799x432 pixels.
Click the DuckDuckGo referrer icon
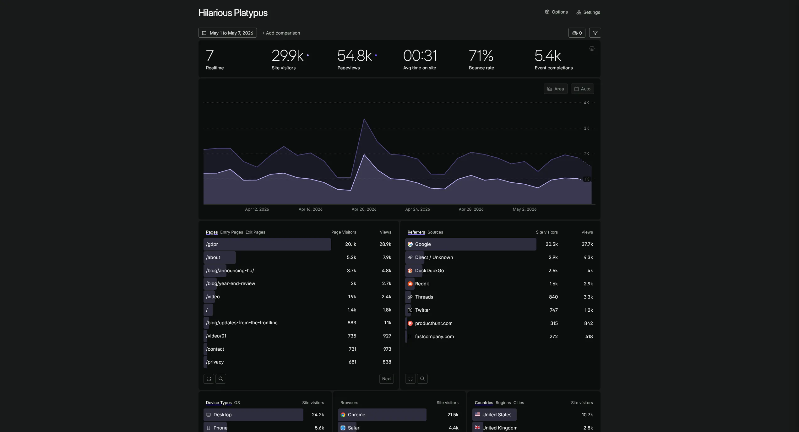pos(410,271)
